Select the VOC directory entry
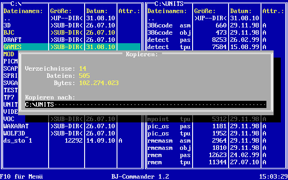 pos(9,119)
